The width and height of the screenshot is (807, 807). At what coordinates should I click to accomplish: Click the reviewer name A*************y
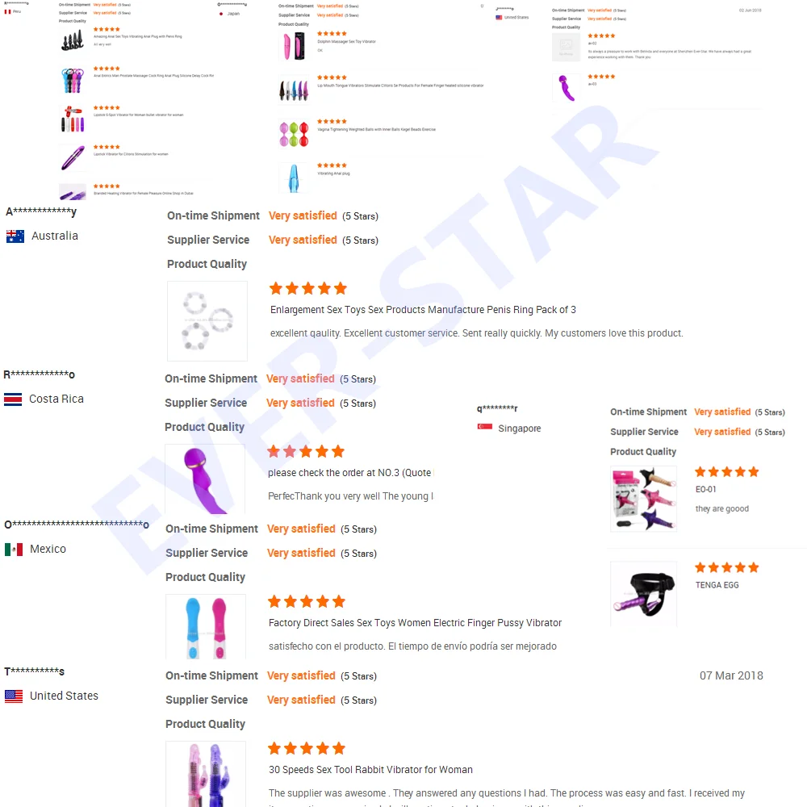[41, 211]
